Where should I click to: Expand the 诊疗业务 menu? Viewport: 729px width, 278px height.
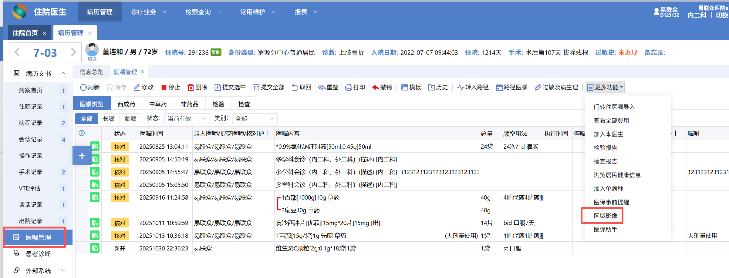coord(149,12)
